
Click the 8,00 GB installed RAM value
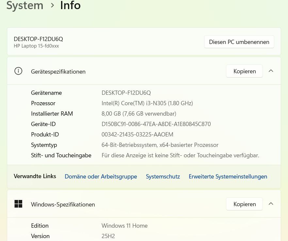(139, 114)
